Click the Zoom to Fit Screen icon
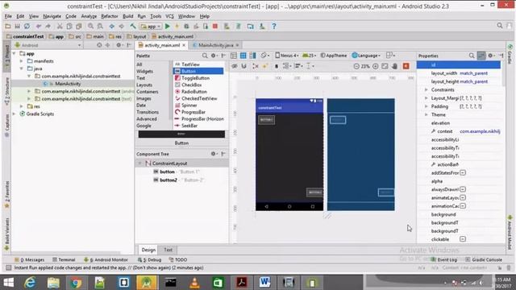This screenshot has width=516, height=290. [385, 66]
